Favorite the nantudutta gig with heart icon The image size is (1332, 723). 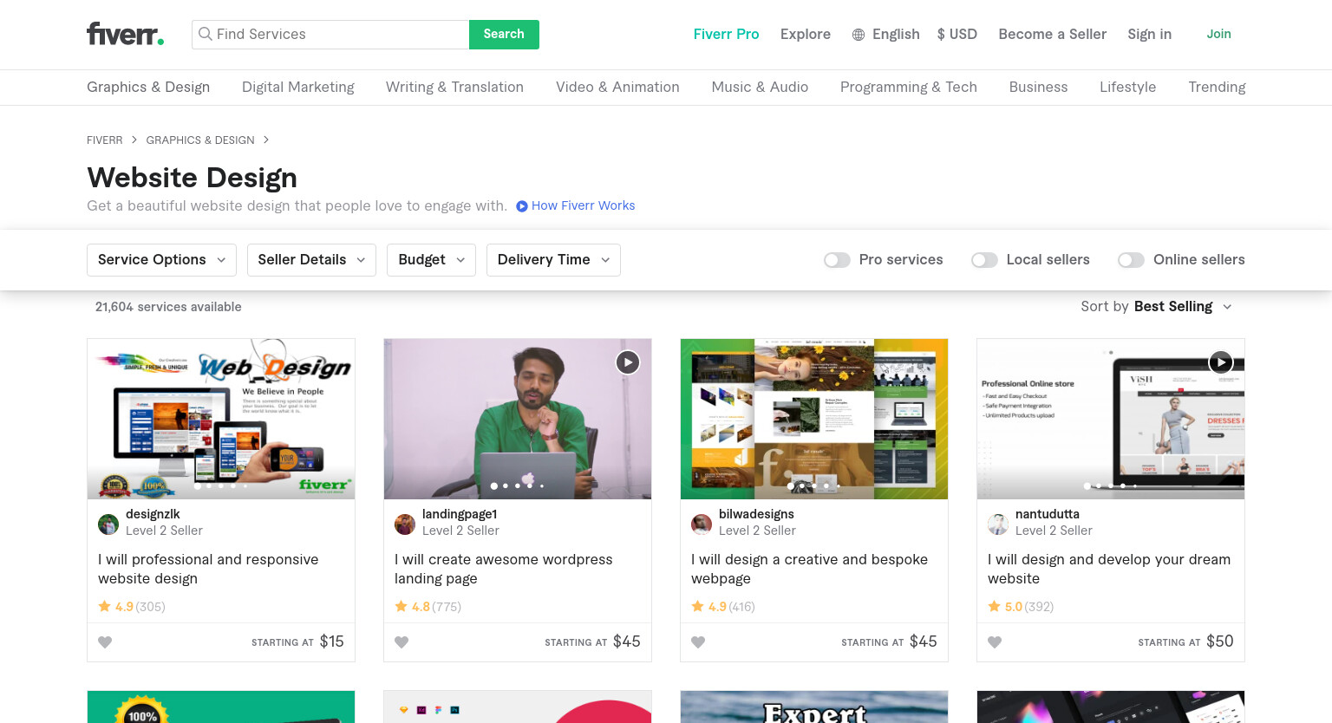click(x=995, y=642)
